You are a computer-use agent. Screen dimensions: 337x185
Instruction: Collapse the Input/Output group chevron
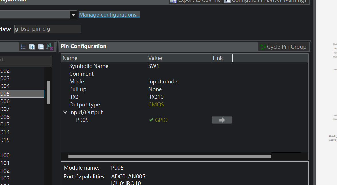click(x=65, y=112)
